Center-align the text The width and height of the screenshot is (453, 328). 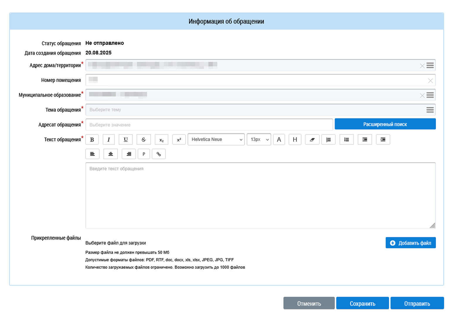[x=110, y=154]
